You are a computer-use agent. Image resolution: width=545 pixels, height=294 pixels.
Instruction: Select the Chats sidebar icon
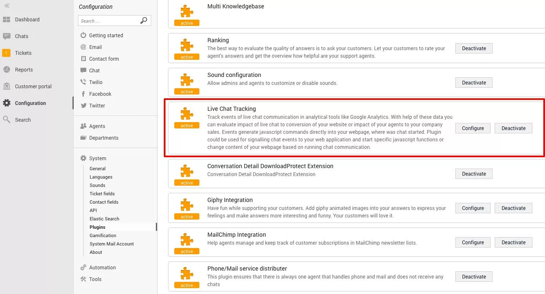click(x=21, y=36)
